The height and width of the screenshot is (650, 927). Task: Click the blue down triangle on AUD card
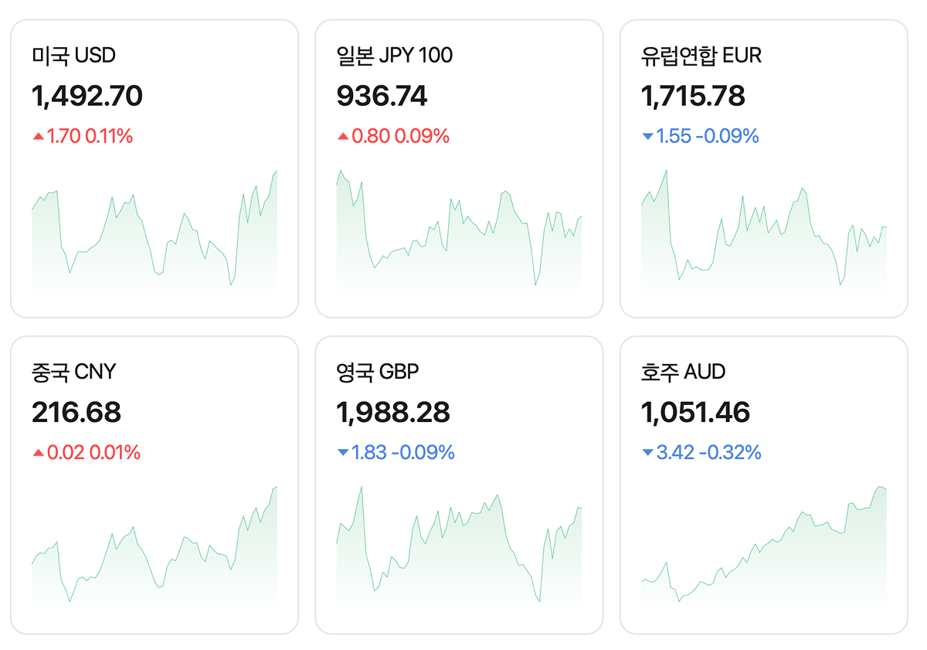click(x=647, y=453)
